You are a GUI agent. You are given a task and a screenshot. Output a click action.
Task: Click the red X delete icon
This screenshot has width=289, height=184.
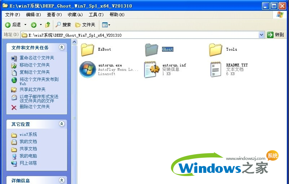(x=14, y=107)
